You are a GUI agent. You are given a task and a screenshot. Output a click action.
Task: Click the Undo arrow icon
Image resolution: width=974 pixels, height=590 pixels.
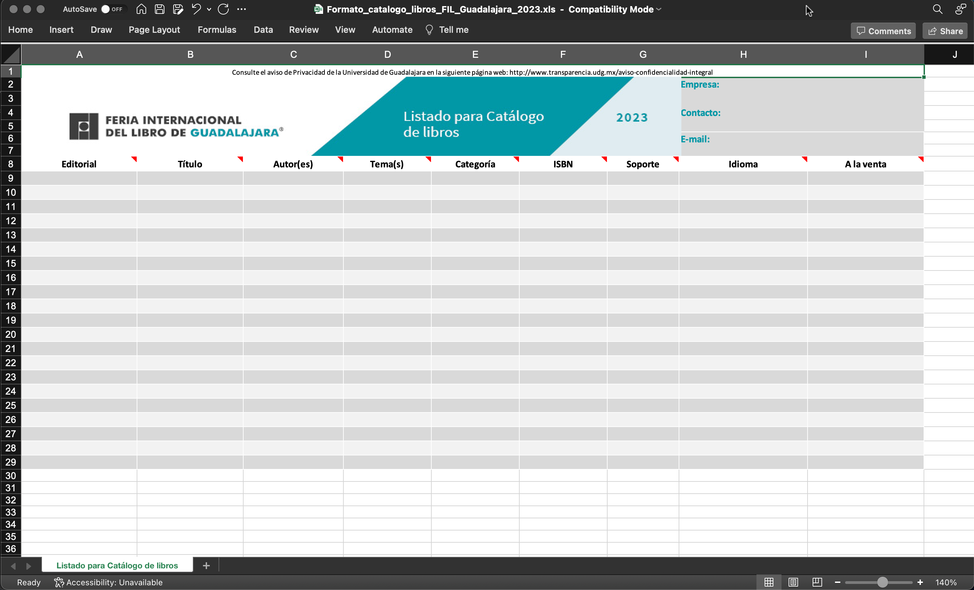pyautogui.click(x=197, y=9)
